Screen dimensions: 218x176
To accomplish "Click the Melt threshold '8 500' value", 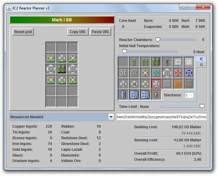I will coord(200,26).
